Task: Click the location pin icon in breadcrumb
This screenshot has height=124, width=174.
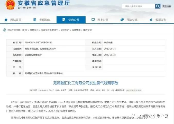Action: 5,30
